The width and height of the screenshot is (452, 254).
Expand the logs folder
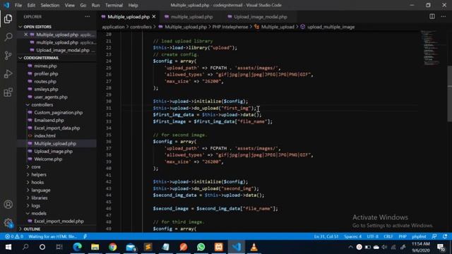coord(36,205)
